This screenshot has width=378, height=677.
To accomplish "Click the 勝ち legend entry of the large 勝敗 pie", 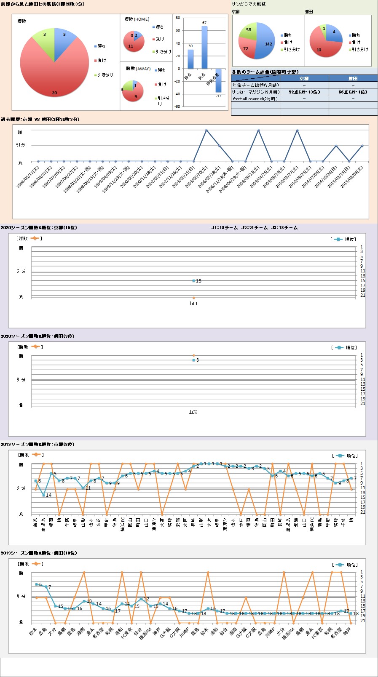I will (x=100, y=46).
